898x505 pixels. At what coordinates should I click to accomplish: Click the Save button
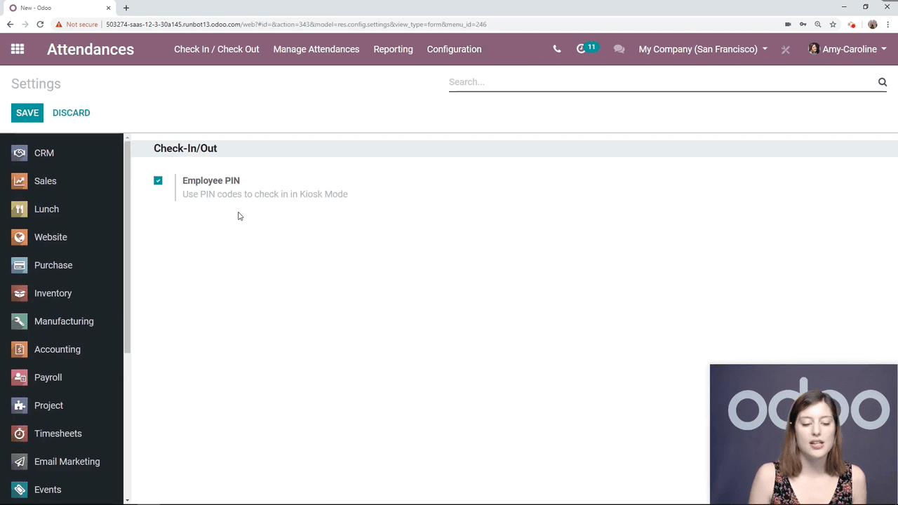point(27,113)
